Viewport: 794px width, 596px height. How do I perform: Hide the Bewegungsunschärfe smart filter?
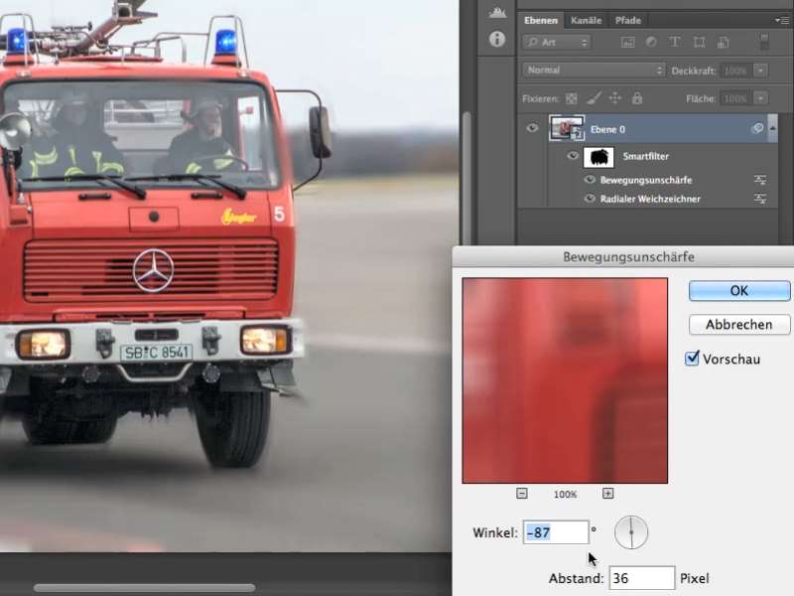coord(590,180)
